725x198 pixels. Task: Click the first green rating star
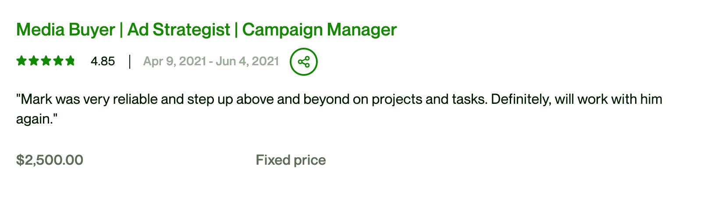tap(21, 61)
